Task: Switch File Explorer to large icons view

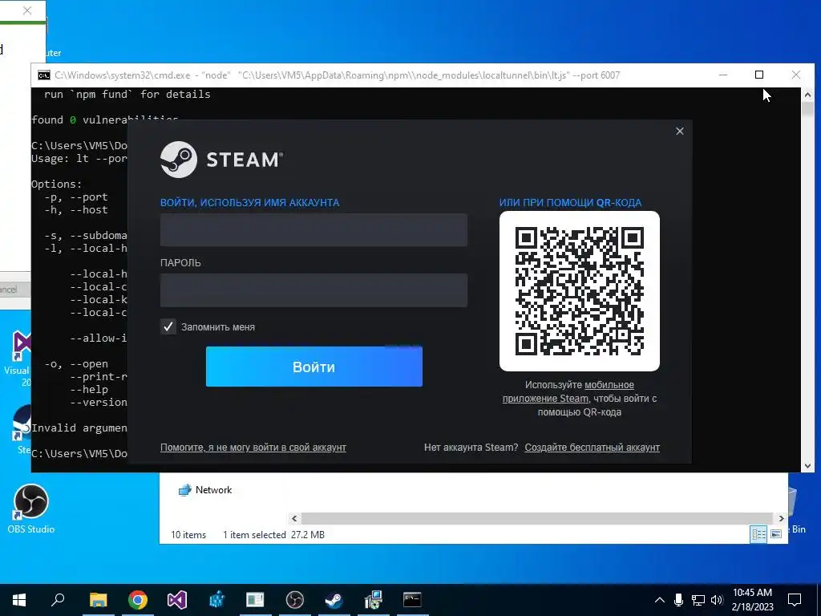Action: click(776, 534)
